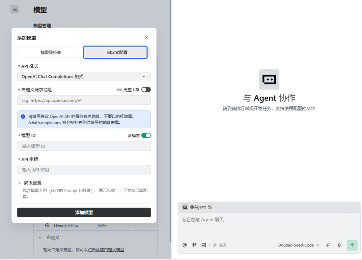Click the @ mention icon
Viewport: 362px width, 260px height.
coord(185,245)
